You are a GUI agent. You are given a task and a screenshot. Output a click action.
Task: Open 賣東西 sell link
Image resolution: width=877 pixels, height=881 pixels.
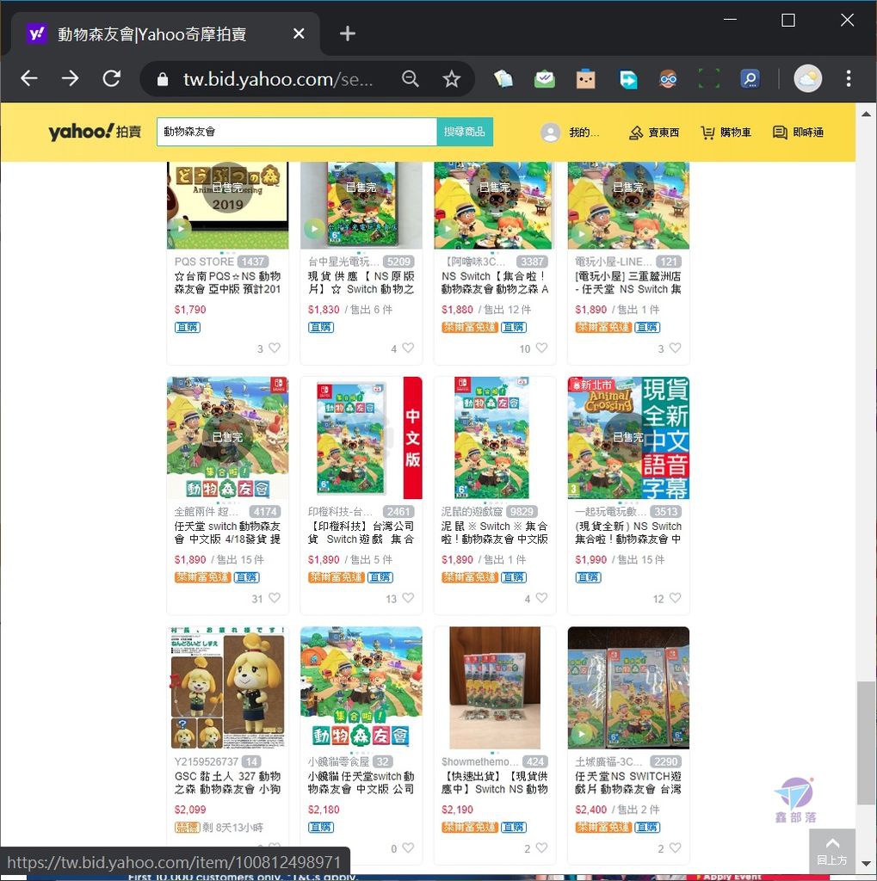coord(654,132)
